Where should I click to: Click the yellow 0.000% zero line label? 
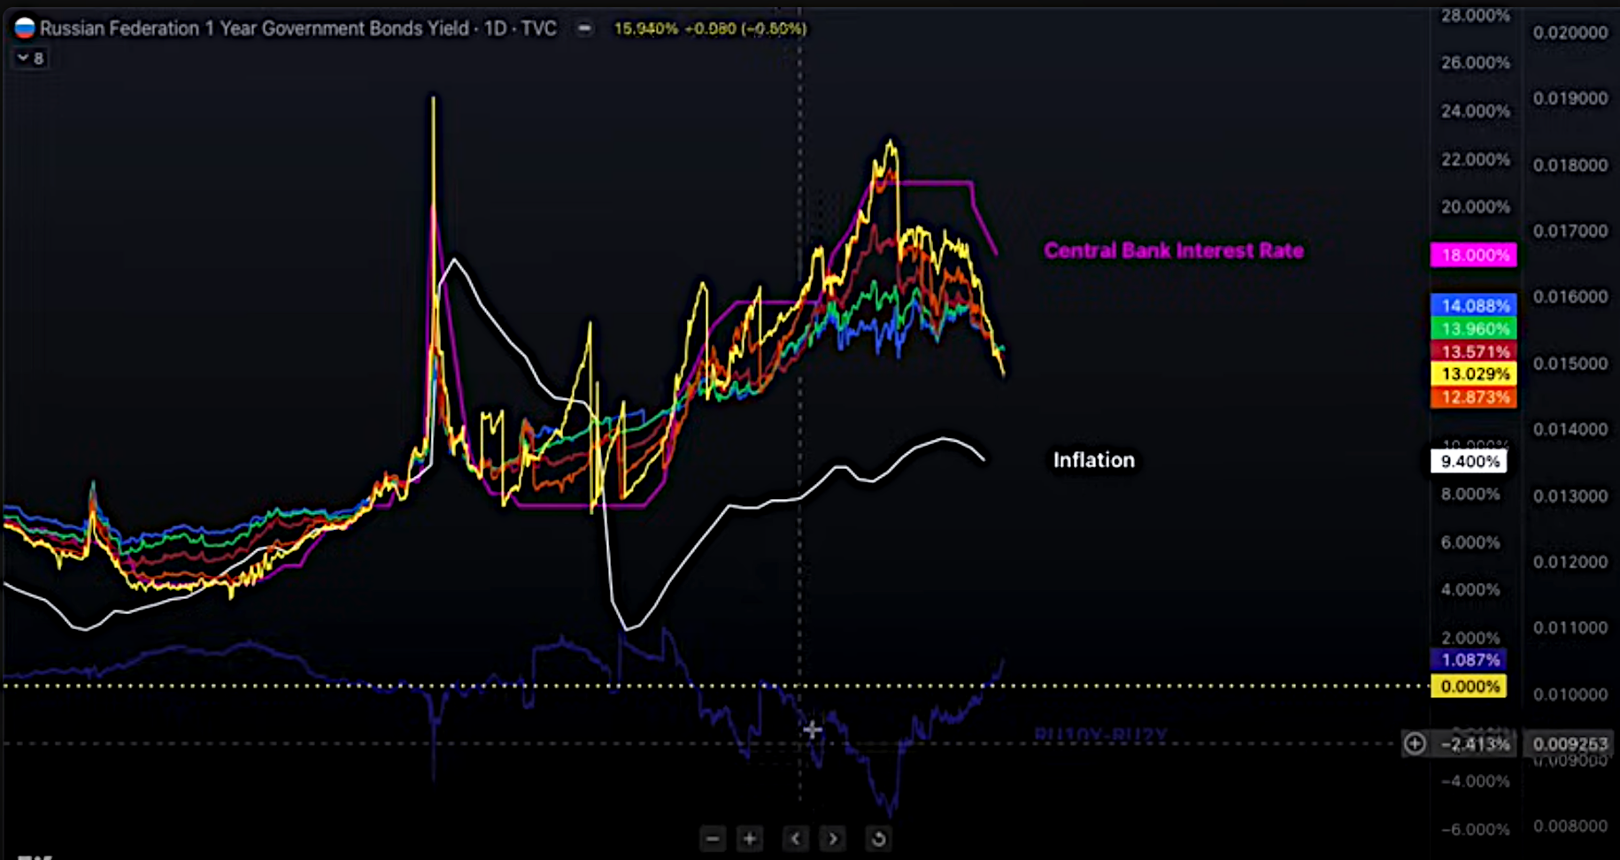[1470, 687]
